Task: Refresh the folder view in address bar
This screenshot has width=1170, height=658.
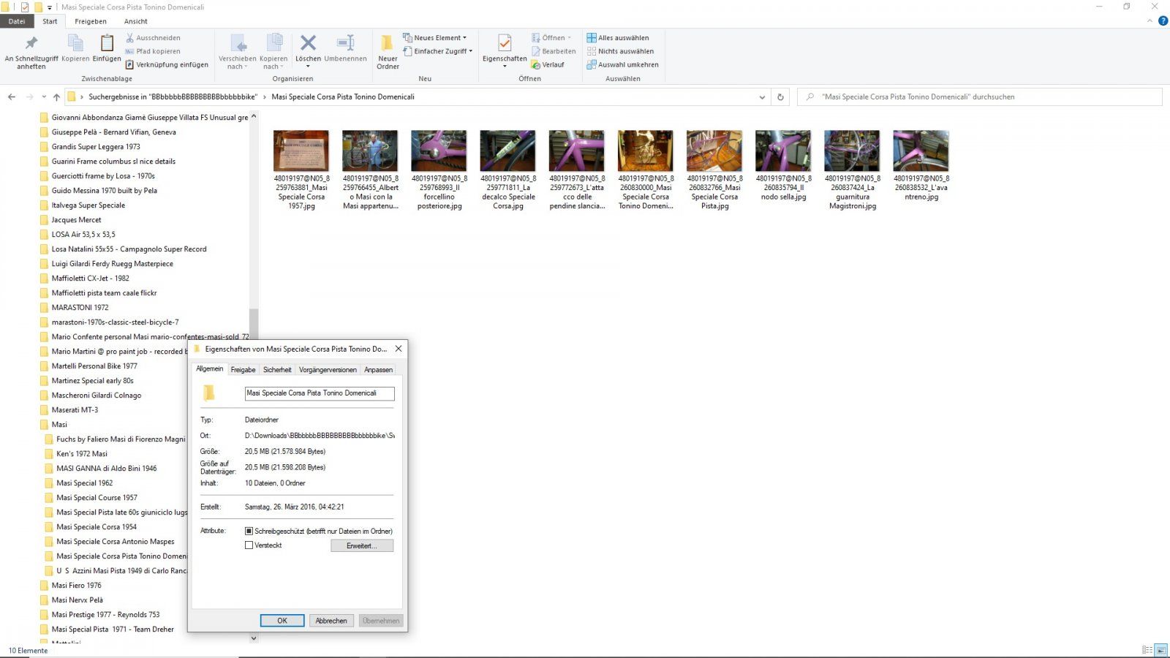Action: (x=780, y=97)
